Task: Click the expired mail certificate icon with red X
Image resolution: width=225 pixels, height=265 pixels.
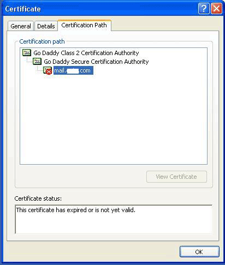Action: [x=48, y=70]
